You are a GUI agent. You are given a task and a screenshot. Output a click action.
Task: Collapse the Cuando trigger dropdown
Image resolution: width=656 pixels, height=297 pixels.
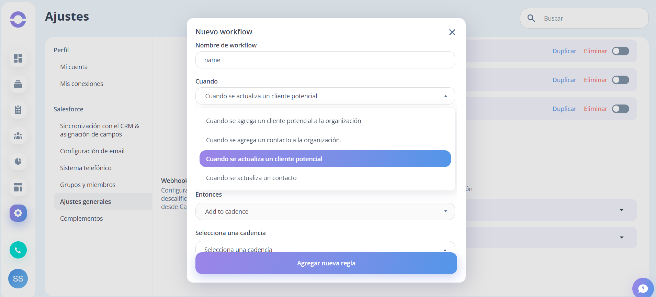click(325, 96)
